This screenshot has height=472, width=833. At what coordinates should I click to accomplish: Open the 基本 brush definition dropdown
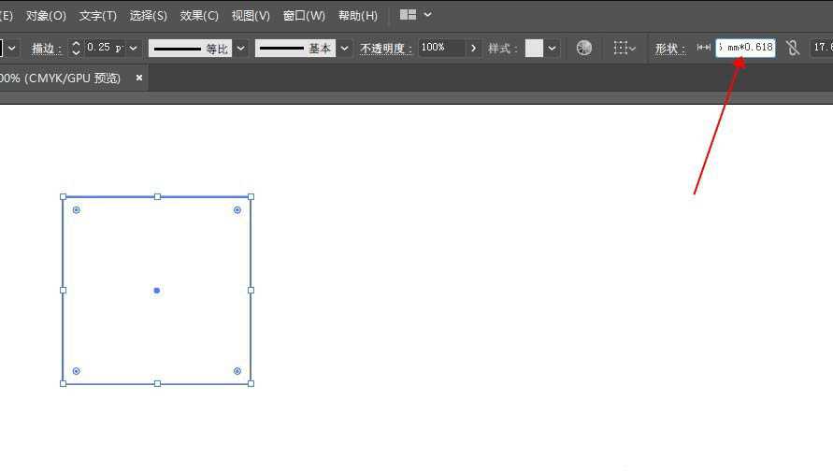345,48
